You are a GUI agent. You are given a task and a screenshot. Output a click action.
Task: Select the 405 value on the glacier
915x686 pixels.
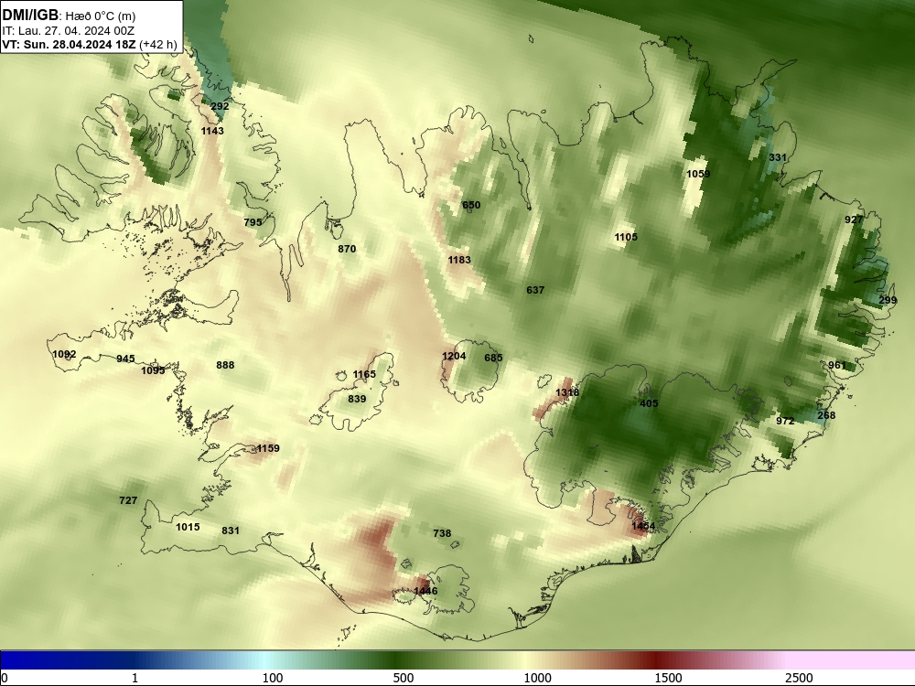(649, 403)
